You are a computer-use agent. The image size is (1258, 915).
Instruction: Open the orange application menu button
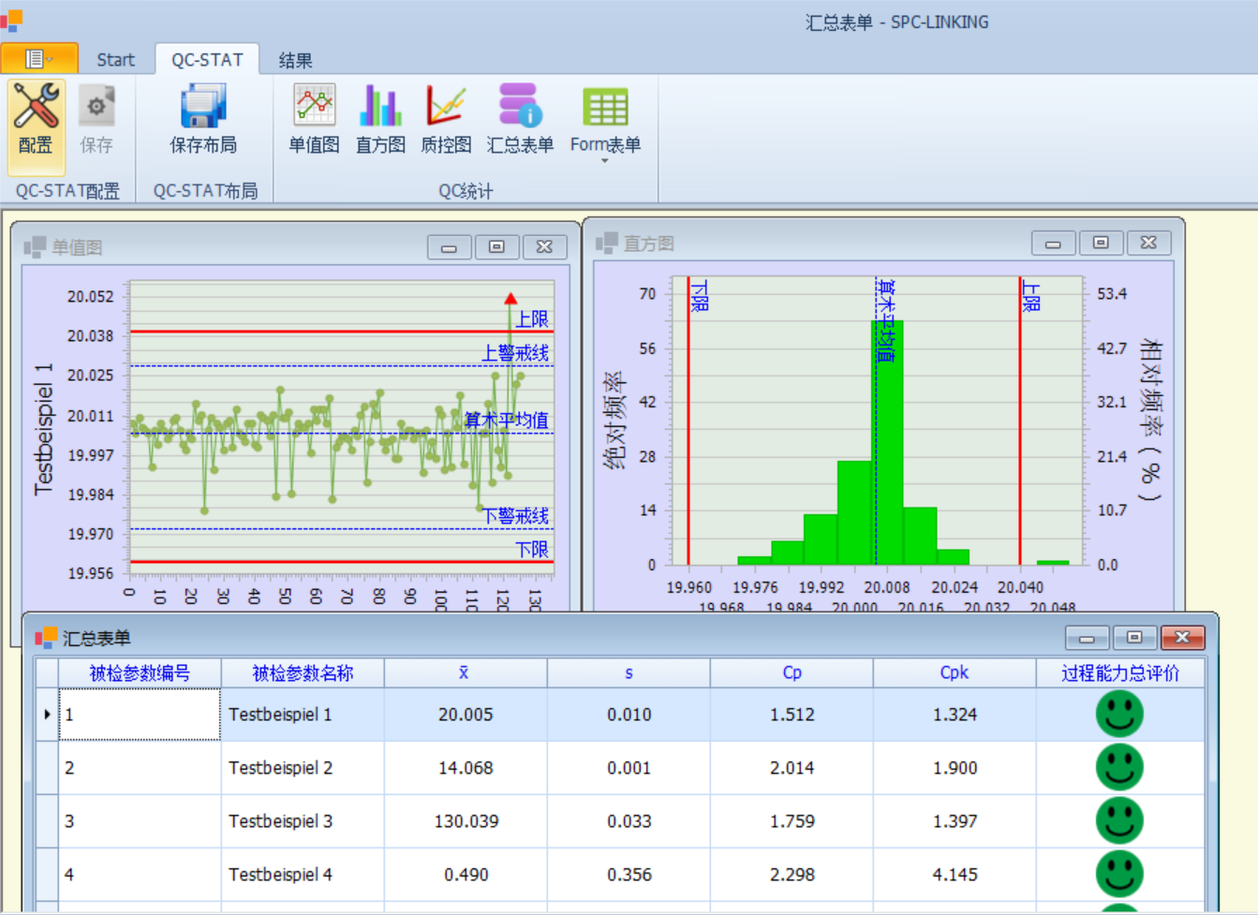pos(38,59)
